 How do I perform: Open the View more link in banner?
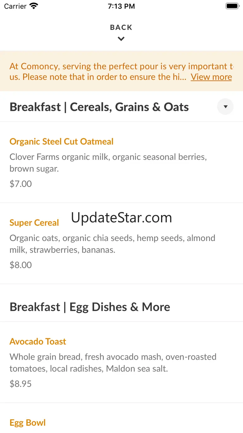211,77
